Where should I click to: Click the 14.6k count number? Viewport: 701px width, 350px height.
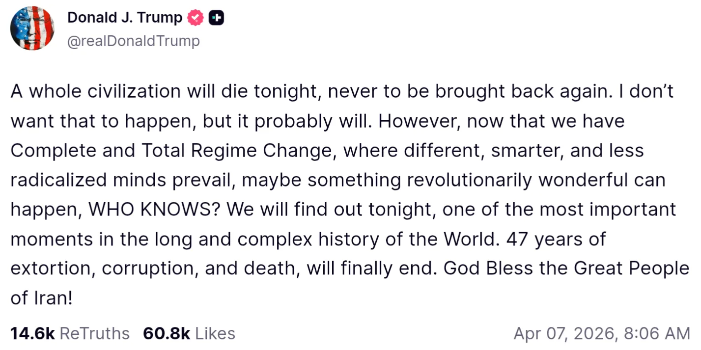(x=32, y=333)
